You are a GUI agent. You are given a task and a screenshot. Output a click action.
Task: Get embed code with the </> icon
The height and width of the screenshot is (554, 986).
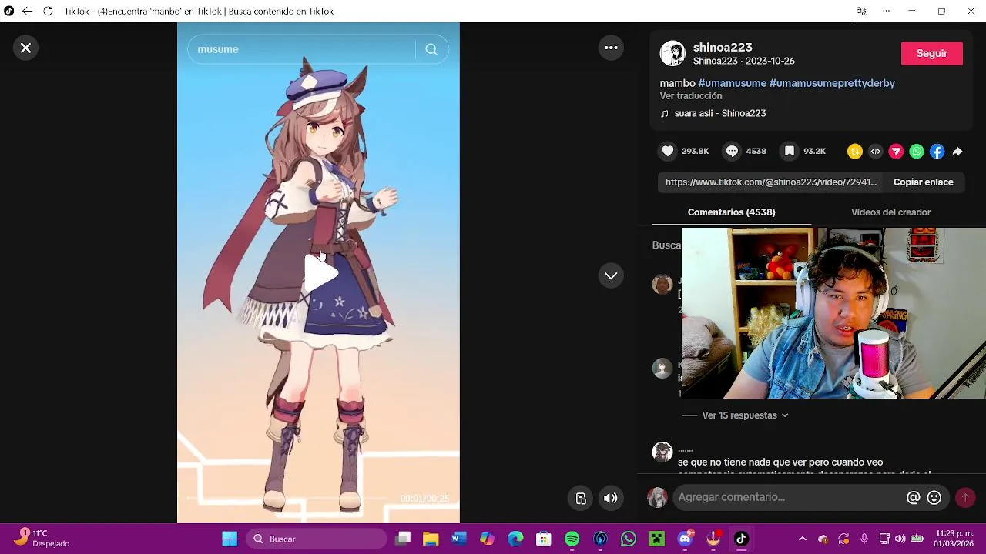pos(875,152)
